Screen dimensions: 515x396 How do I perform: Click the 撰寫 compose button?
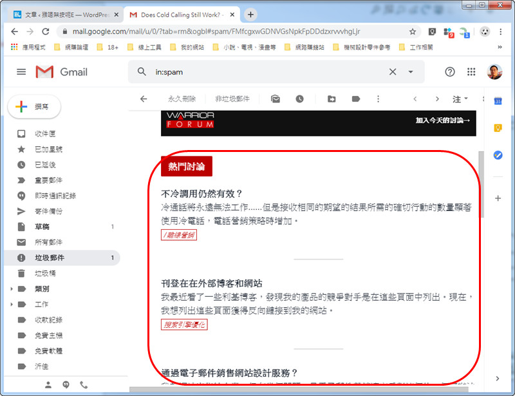tap(34, 106)
